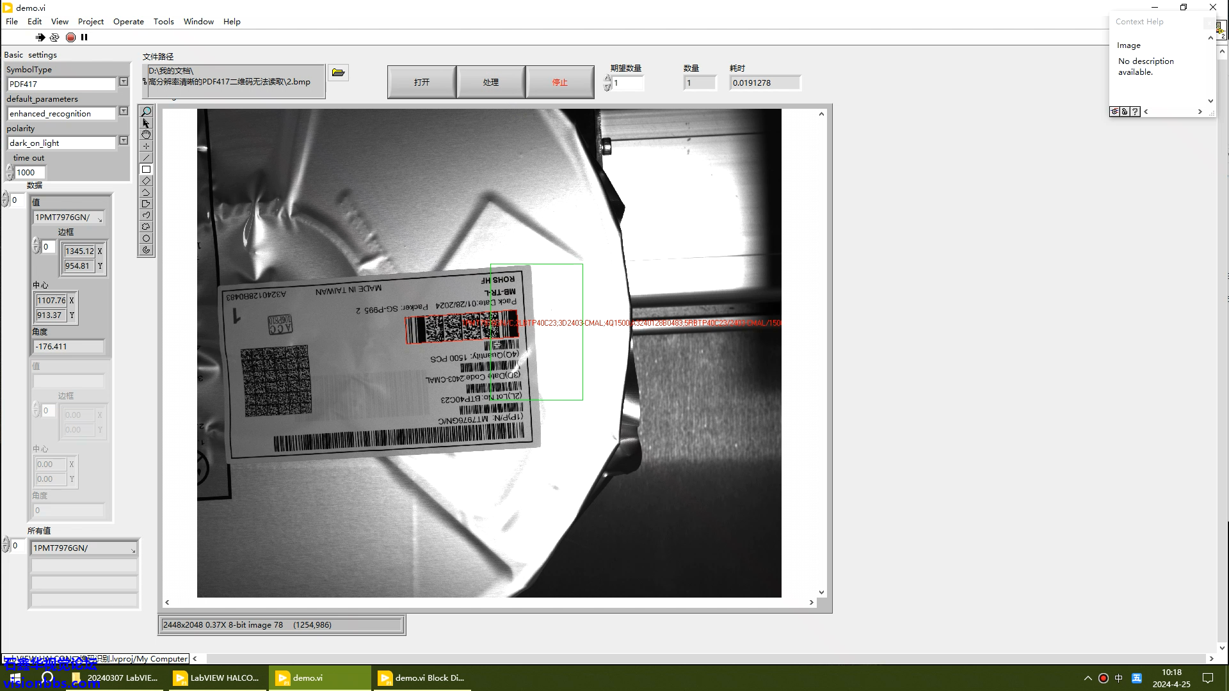1229x691 pixels.
Task: Select the Zoom tool in image palette
Action: (146, 112)
